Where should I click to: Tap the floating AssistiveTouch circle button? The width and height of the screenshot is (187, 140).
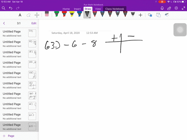[180, 30]
